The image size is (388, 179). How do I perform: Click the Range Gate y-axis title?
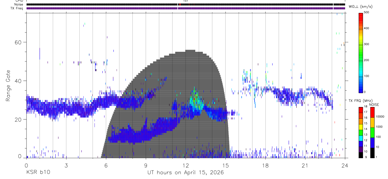tap(8, 86)
